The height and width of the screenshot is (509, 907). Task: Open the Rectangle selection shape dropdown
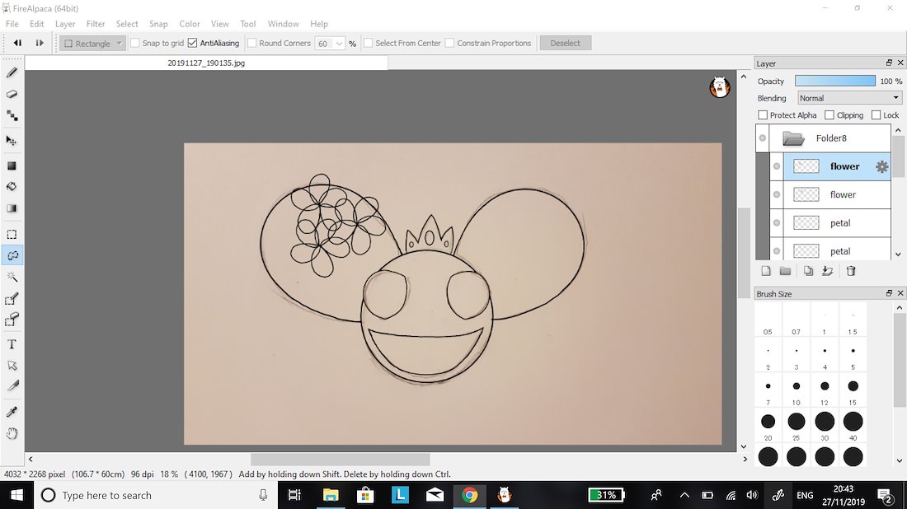92,44
